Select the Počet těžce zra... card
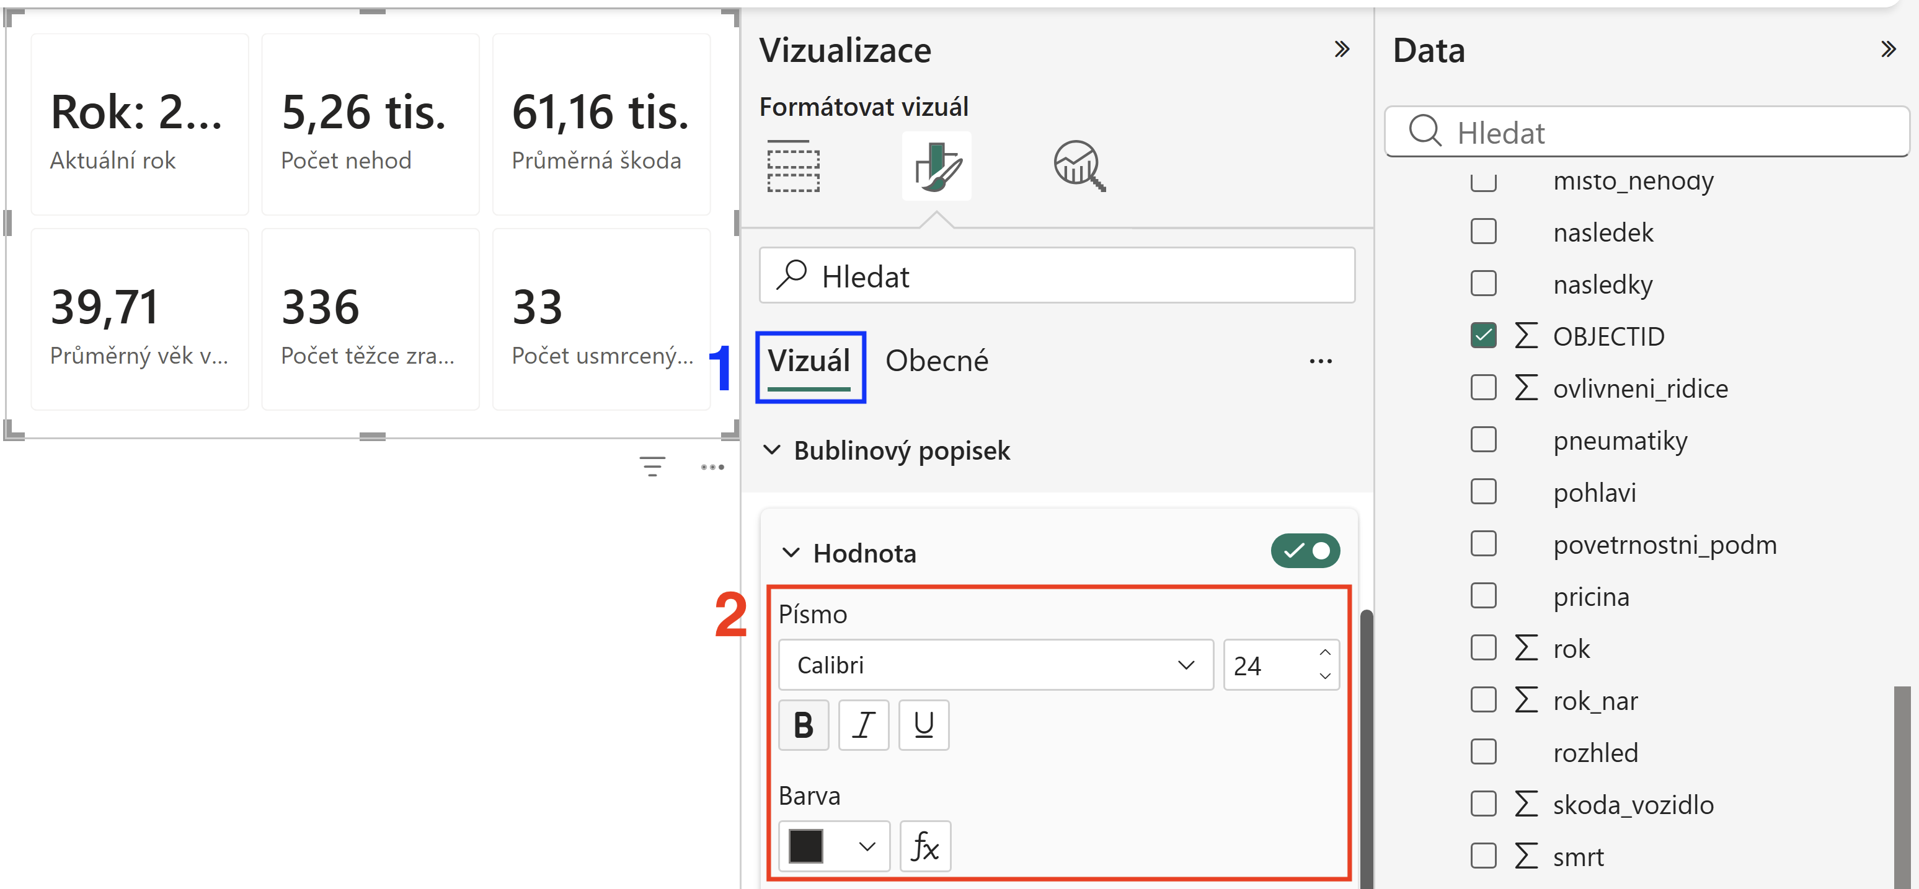 point(370,320)
